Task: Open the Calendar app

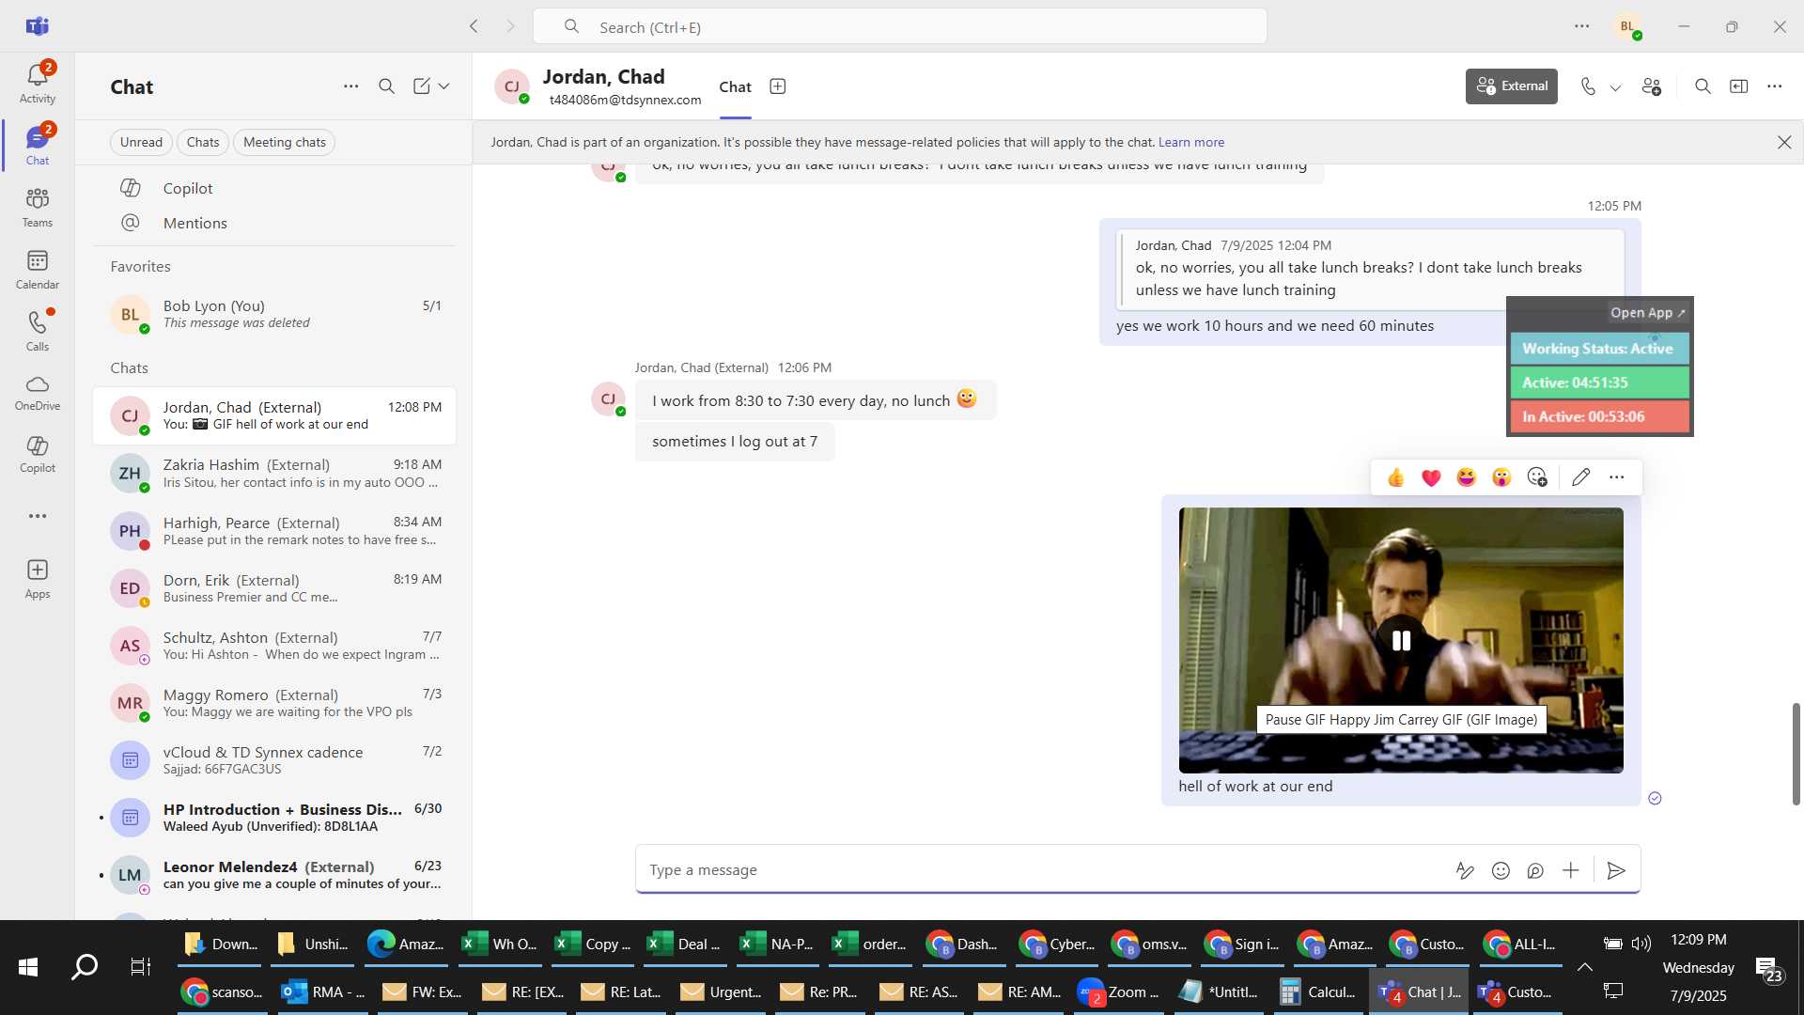Action: 38,270
